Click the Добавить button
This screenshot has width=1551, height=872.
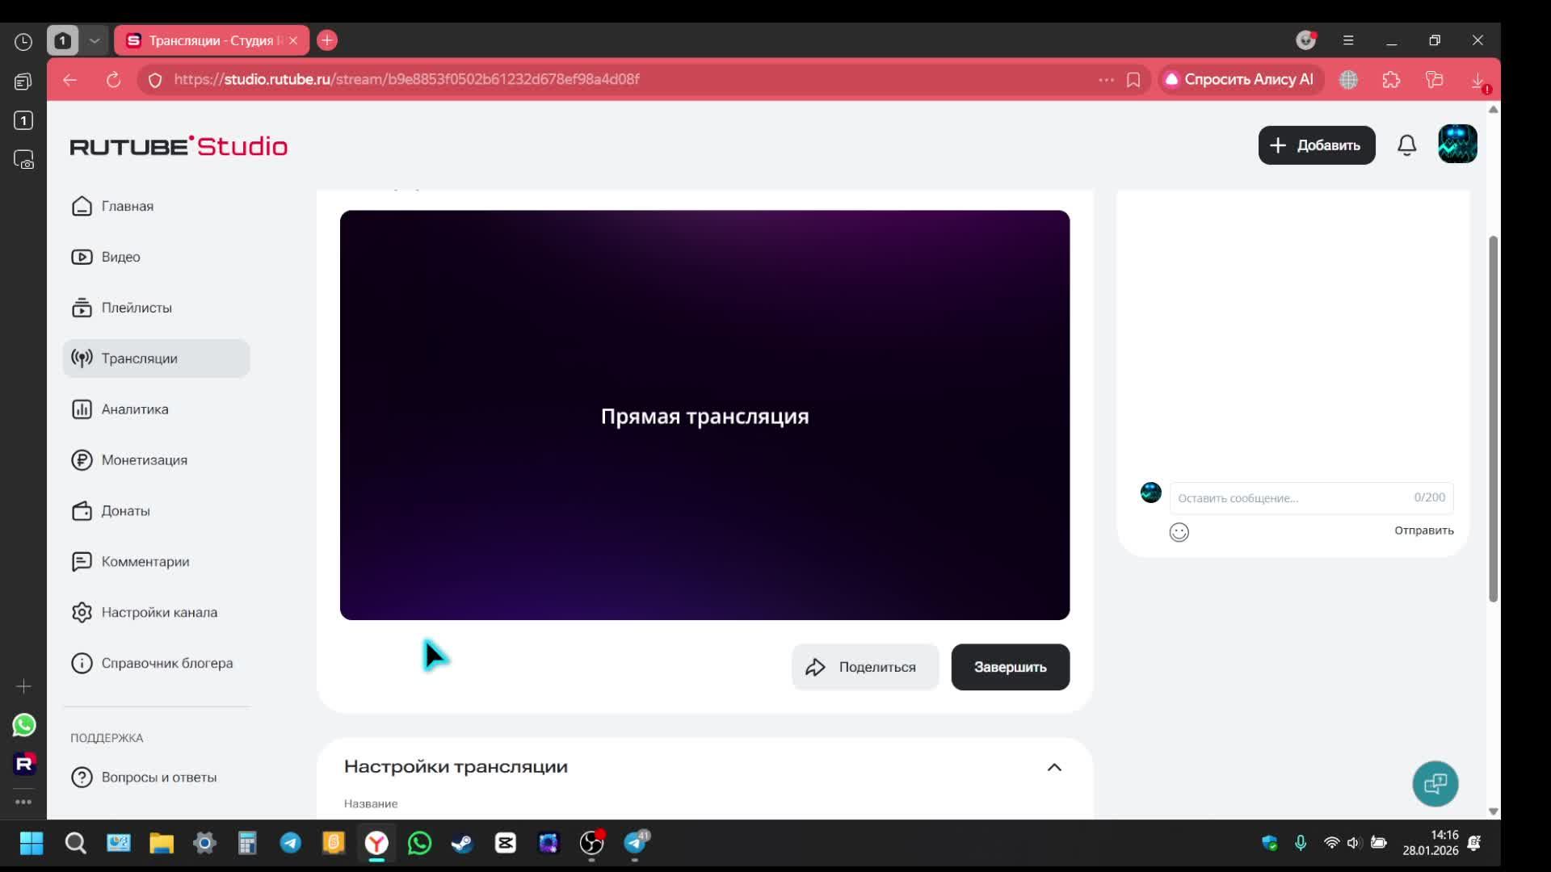tap(1316, 145)
